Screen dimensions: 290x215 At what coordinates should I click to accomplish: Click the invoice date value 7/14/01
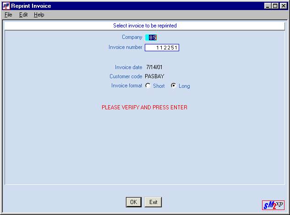point(154,67)
